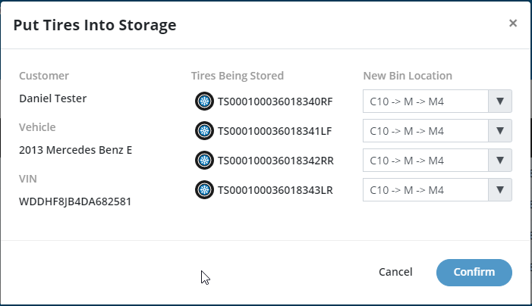Viewport: 532px width, 306px height.
Task: Click tire label TS000100036018340RF
Action: [275, 101]
